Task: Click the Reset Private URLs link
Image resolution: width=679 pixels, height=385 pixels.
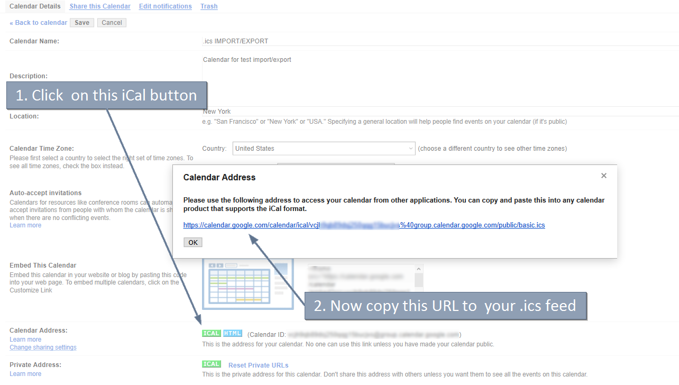Action: coord(258,365)
